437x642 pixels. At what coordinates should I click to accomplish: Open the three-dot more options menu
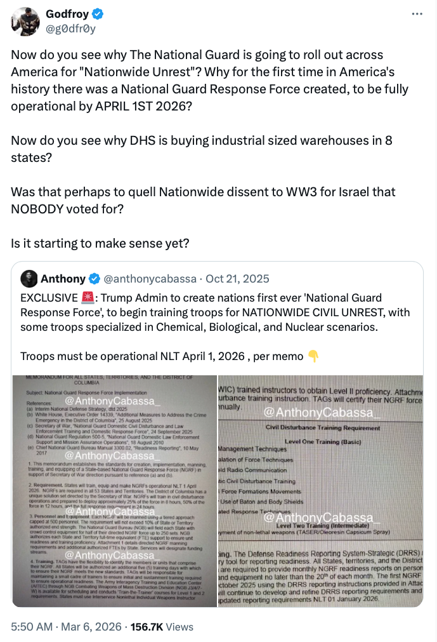point(417,14)
